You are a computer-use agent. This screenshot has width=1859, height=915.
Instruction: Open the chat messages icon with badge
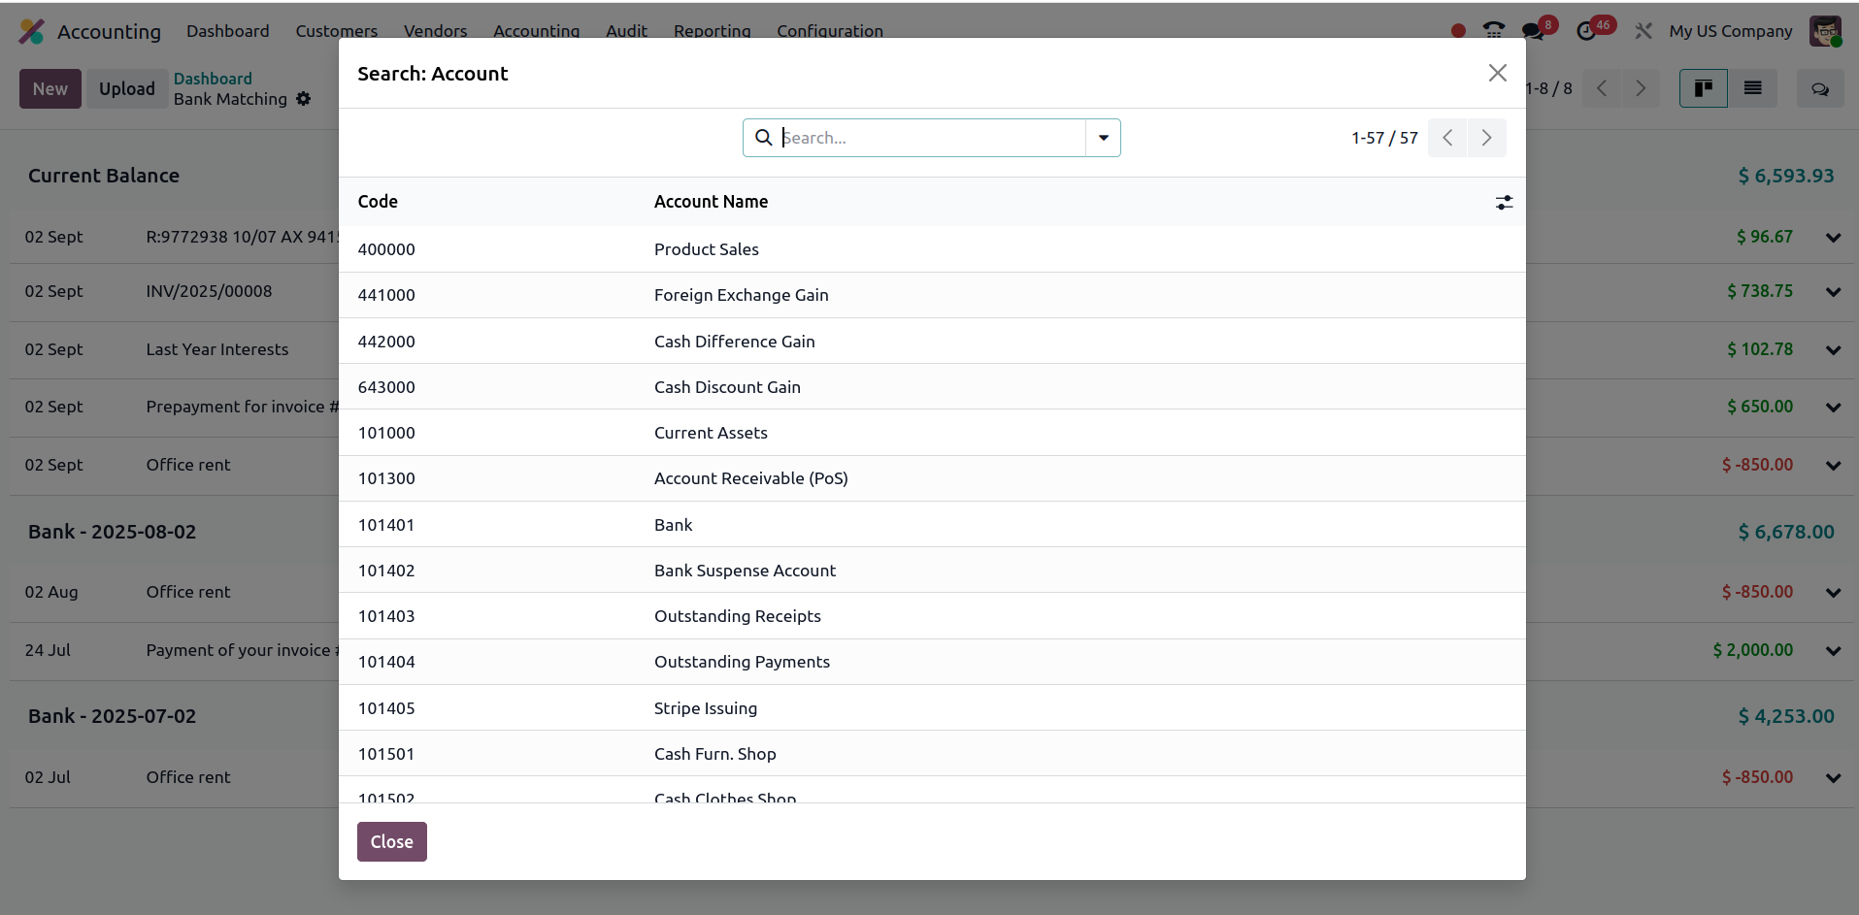click(1533, 31)
